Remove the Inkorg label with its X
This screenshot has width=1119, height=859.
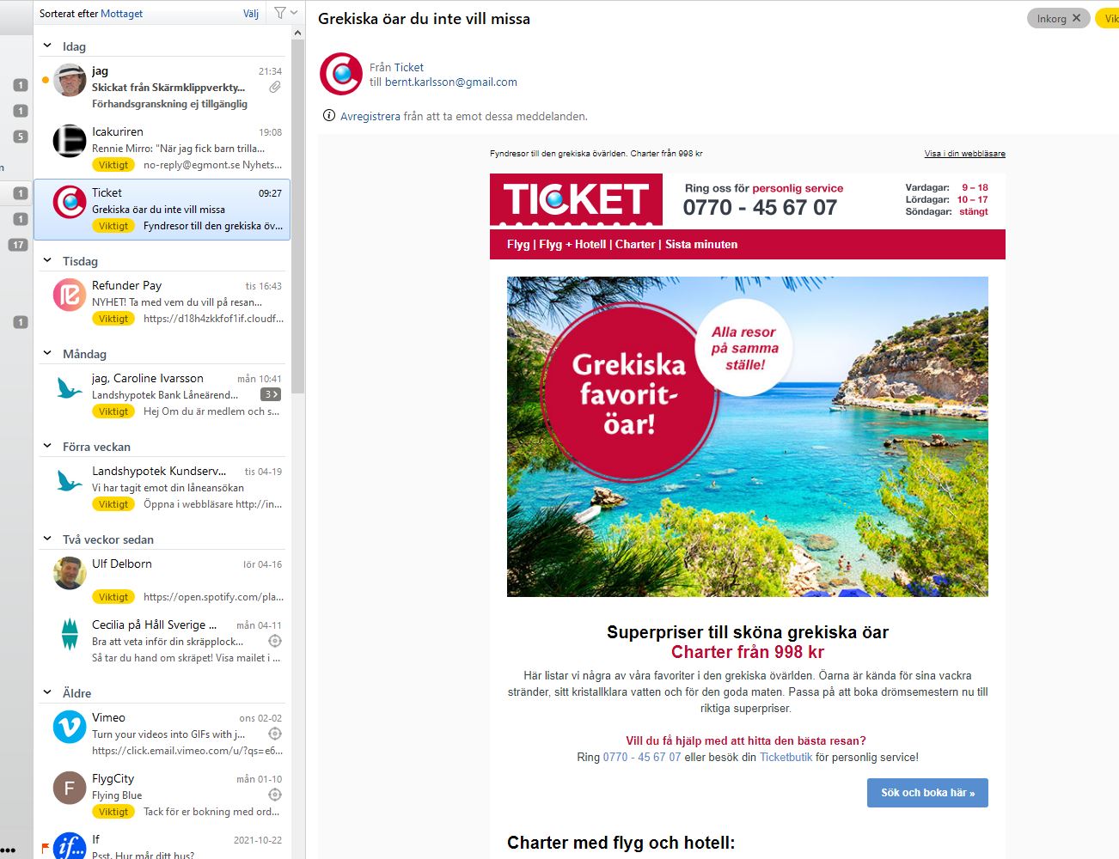[x=1076, y=18]
